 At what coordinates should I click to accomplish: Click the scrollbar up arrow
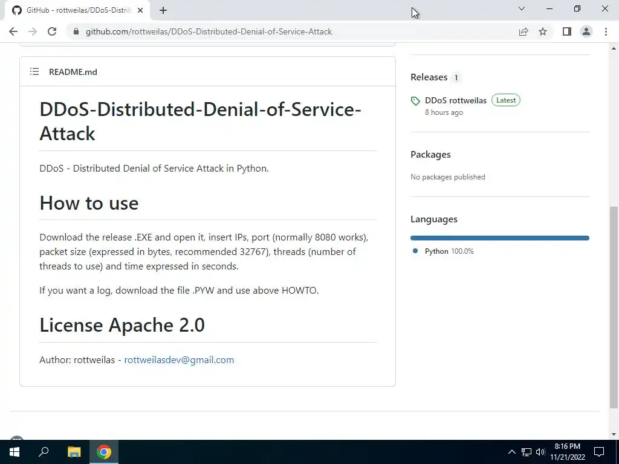point(614,48)
